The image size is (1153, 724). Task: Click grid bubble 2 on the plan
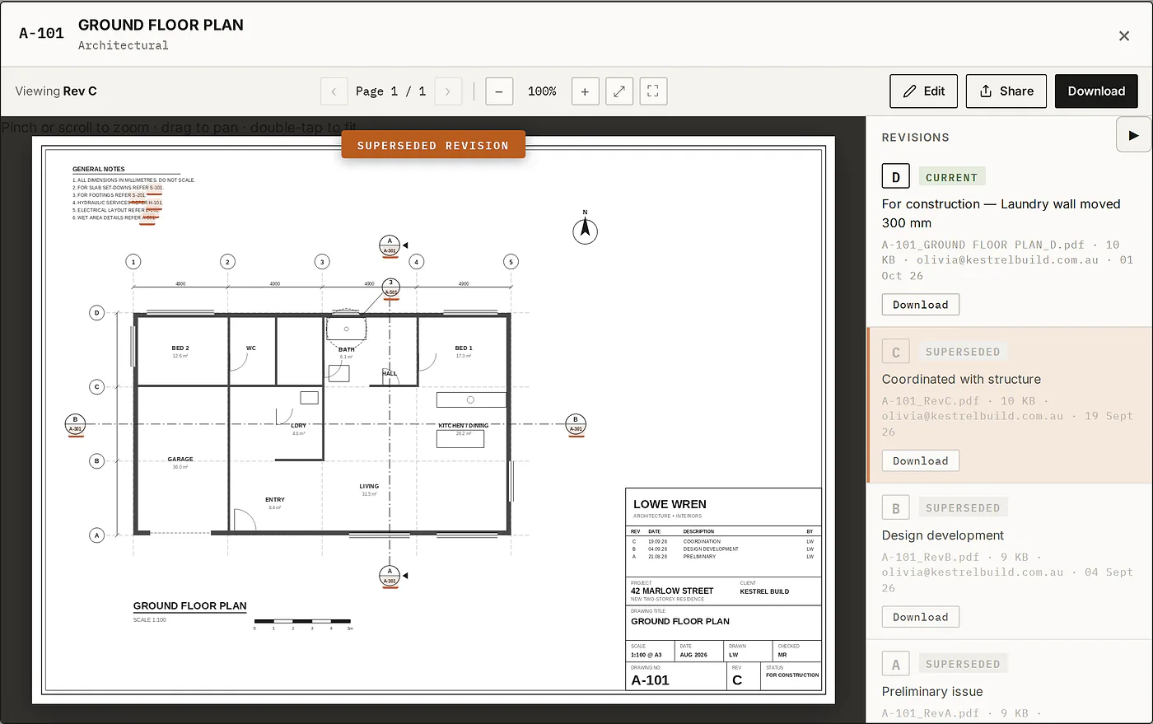click(228, 262)
